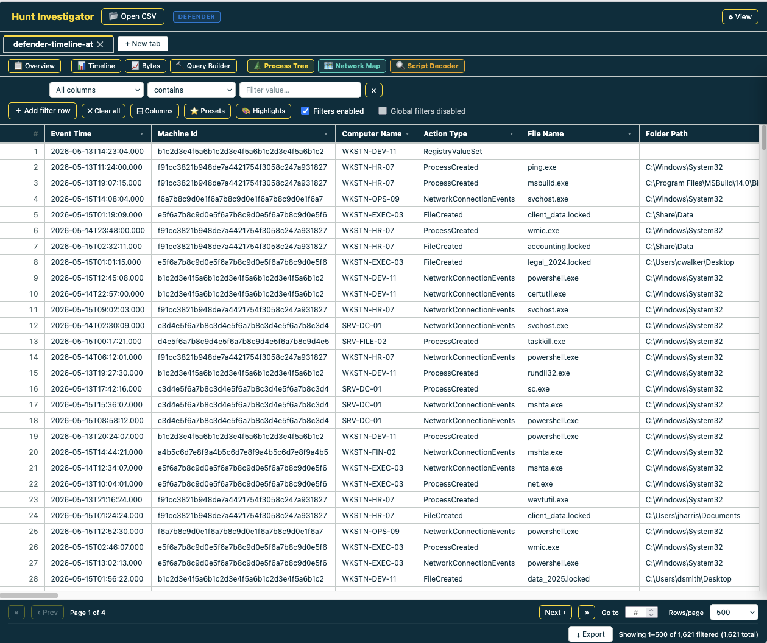Open a New tab
This screenshot has width=767, height=643.
pos(143,44)
